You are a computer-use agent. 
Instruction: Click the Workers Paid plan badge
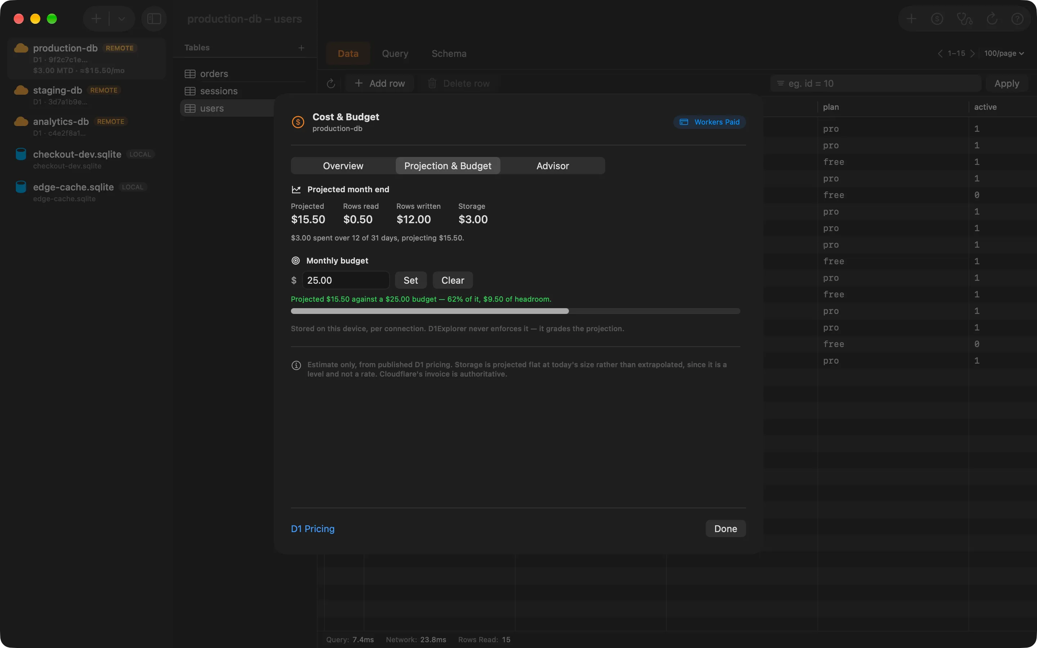pyautogui.click(x=710, y=122)
